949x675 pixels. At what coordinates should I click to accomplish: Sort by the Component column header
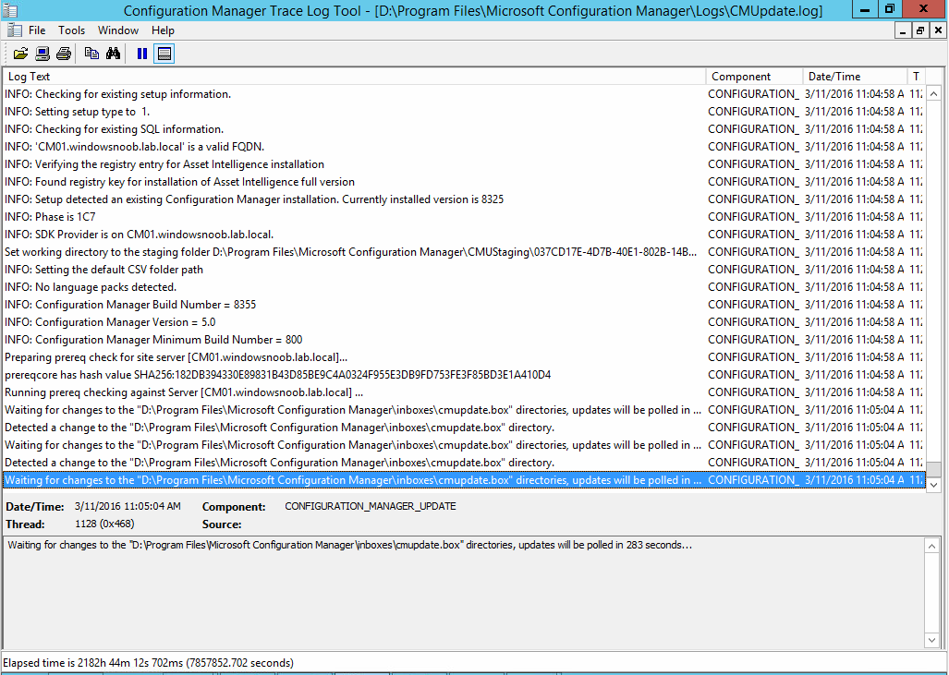[x=754, y=77]
